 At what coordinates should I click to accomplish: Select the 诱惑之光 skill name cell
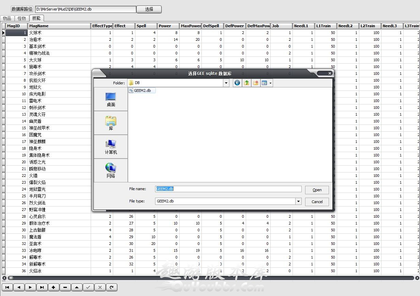pos(59,162)
